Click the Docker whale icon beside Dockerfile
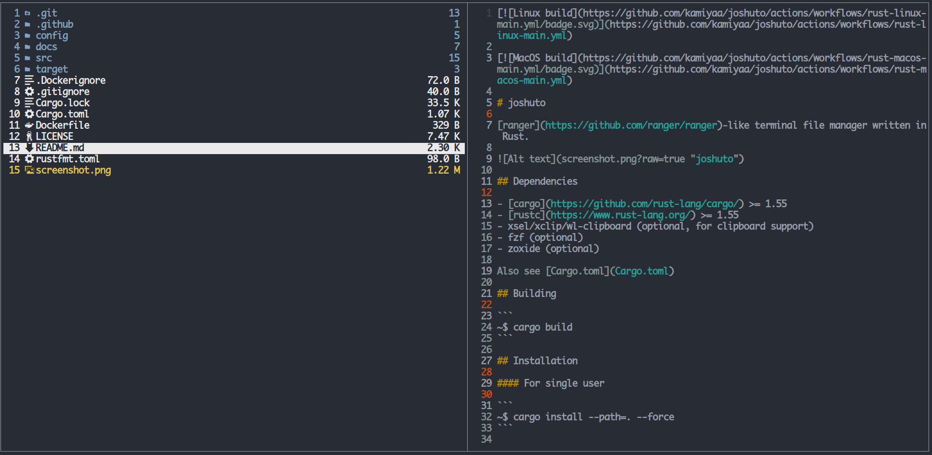 point(29,125)
